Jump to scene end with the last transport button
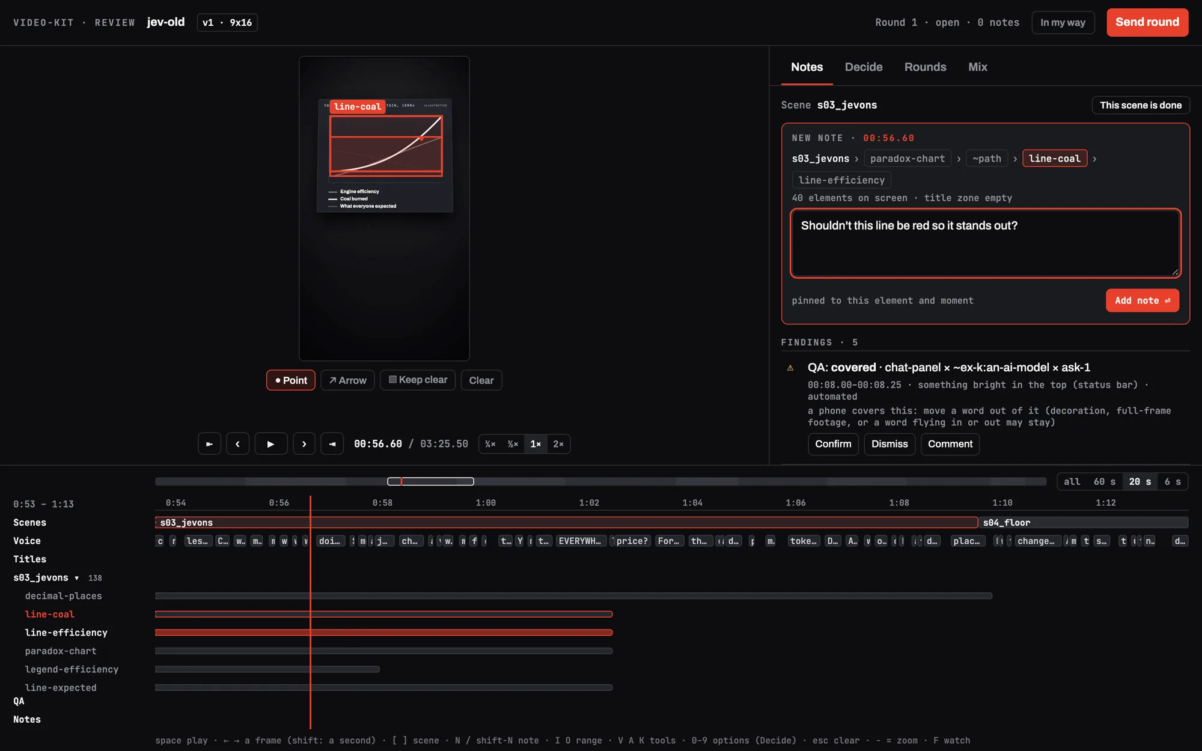The height and width of the screenshot is (751, 1202). click(x=332, y=444)
